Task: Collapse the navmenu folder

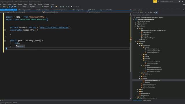Action: point(141,66)
